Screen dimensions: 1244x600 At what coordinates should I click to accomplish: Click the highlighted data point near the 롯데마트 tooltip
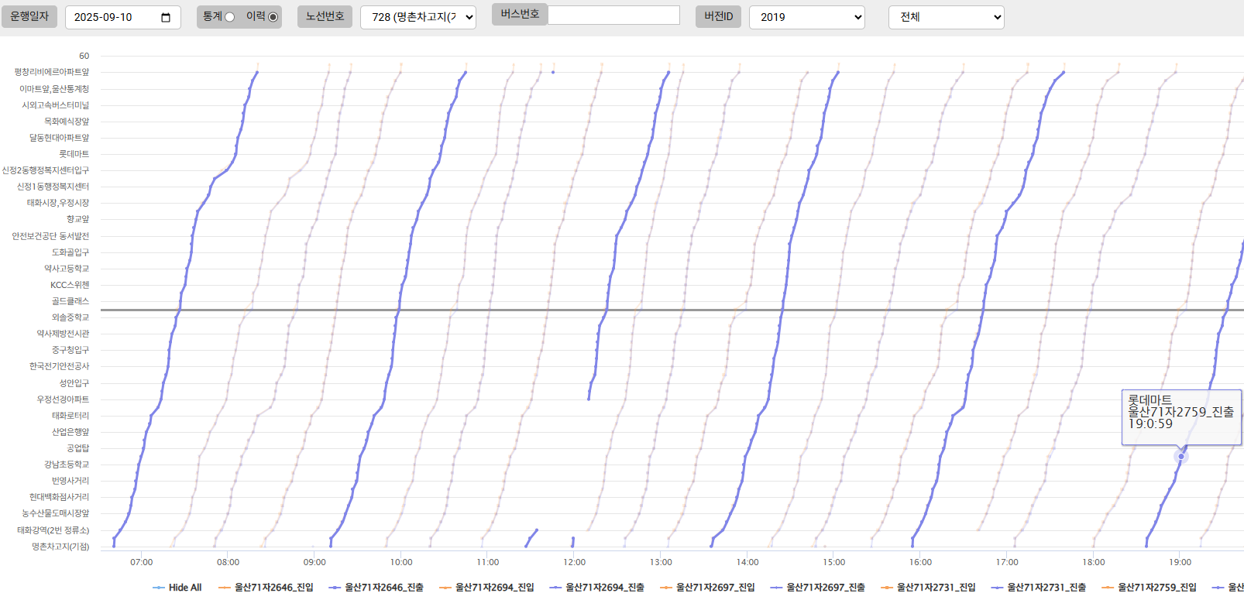[1181, 457]
